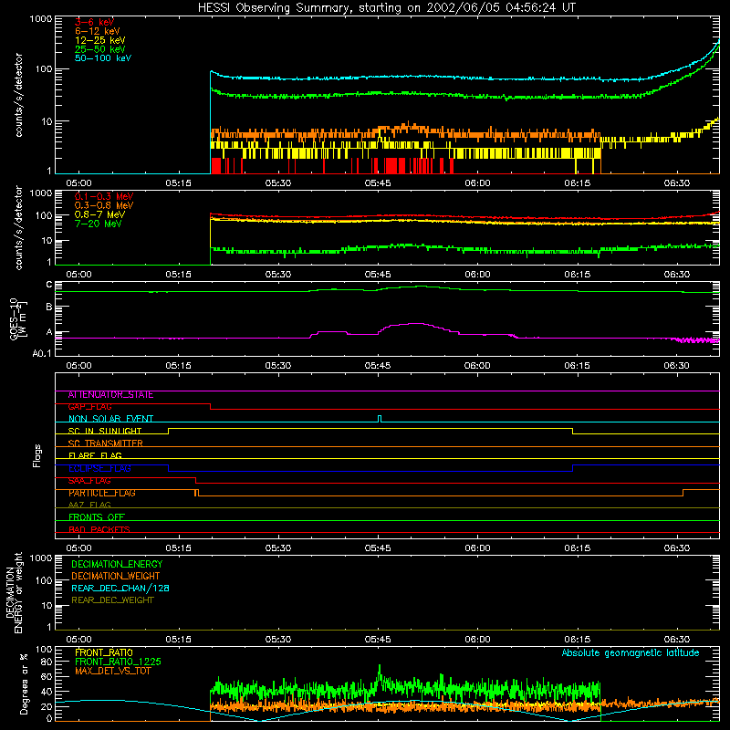Click the PARTICLE_FLAG label
730x730 pixels.
tap(102, 493)
